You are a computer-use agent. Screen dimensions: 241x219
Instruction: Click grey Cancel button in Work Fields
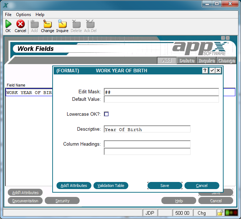point(216,201)
